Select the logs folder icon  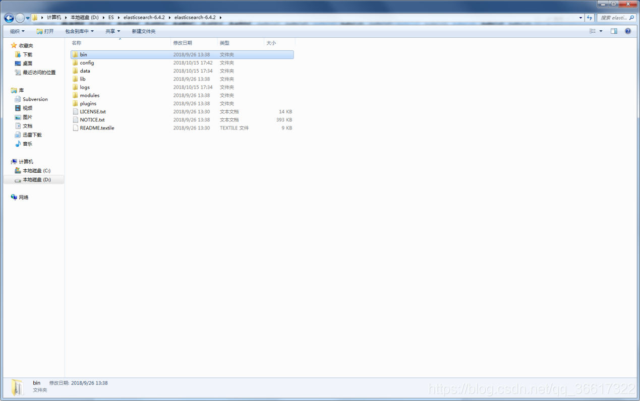75,87
